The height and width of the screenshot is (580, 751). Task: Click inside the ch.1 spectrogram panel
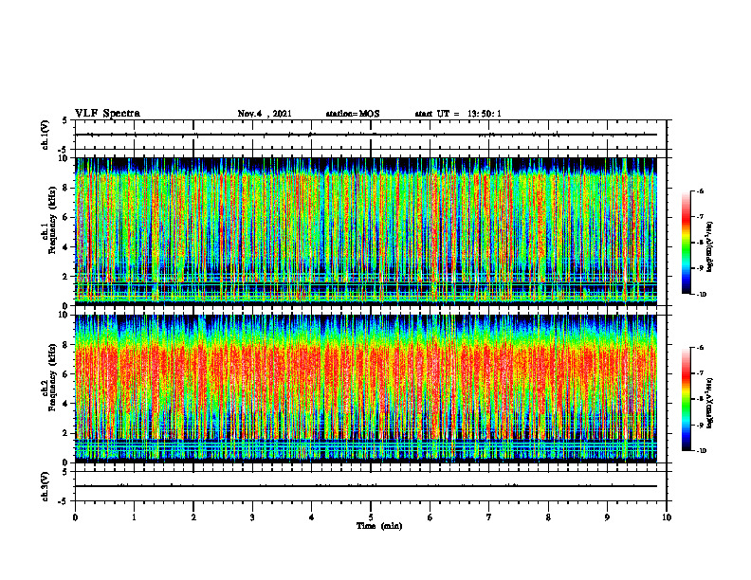click(366, 231)
